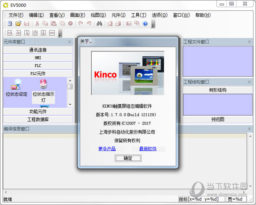Expand the HMI category
This screenshot has height=205, width=256.
38,58
